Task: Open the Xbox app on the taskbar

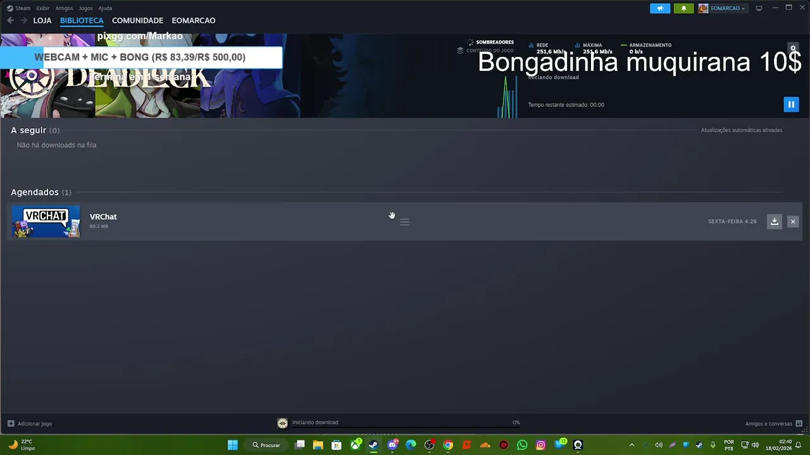Action: [x=356, y=445]
